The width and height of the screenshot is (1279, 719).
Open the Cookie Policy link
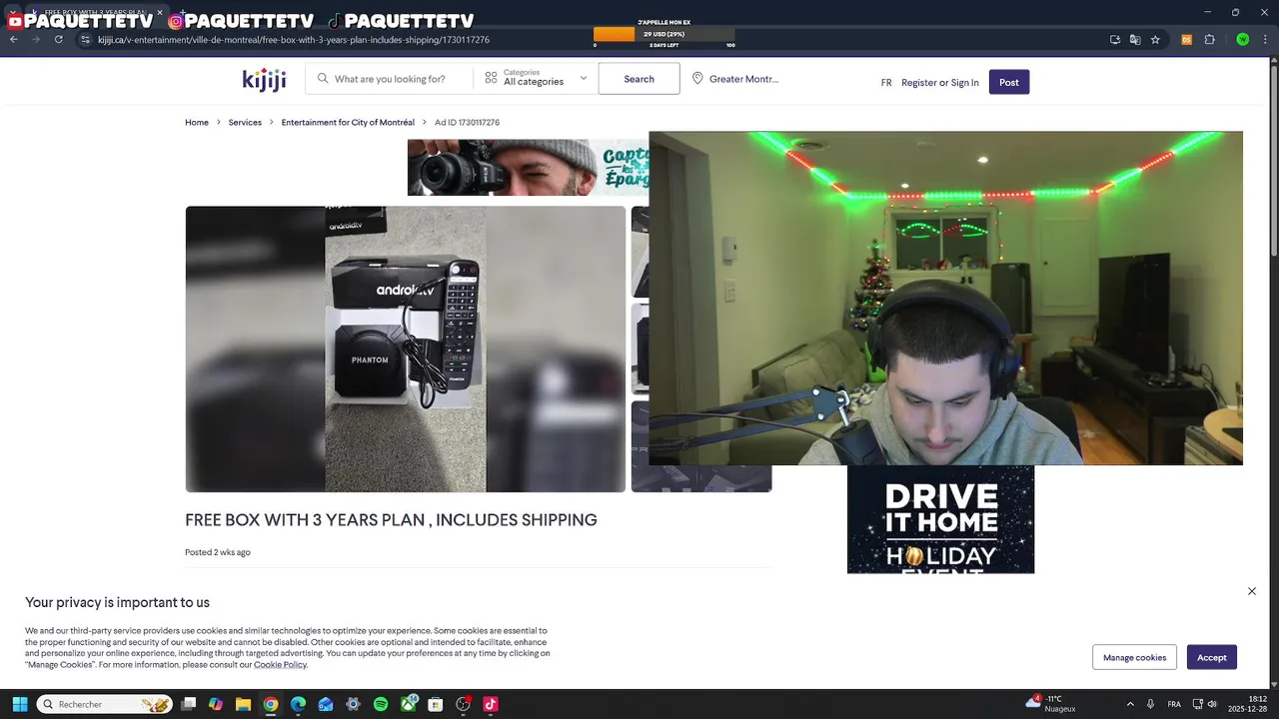280,665
